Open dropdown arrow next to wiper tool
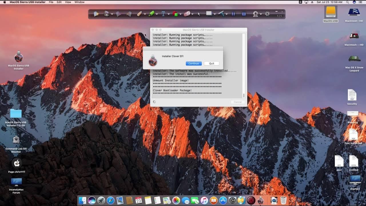This screenshot has width=366, height=206. click(x=226, y=14)
